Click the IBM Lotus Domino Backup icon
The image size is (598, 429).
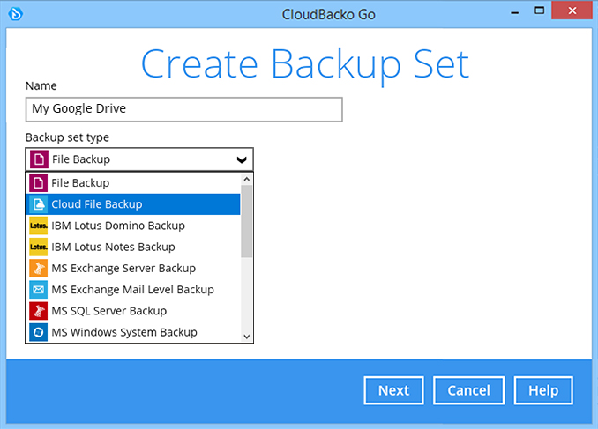tap(39, 226)
